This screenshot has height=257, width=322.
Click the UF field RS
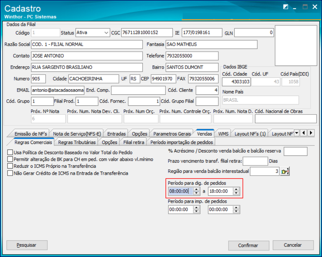[135, 79]
